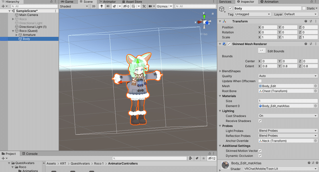
Task: Open Transform component presets icon
Action: pos(311,21)
